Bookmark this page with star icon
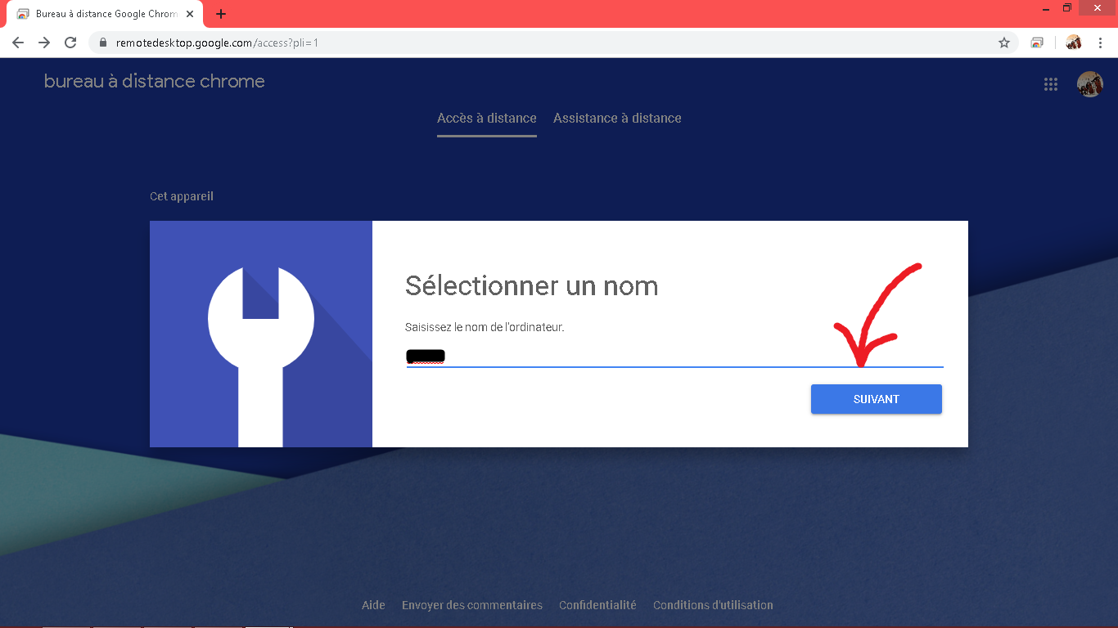The image size is (1118, 628). pyautogui.click(x=1004, y=43)
